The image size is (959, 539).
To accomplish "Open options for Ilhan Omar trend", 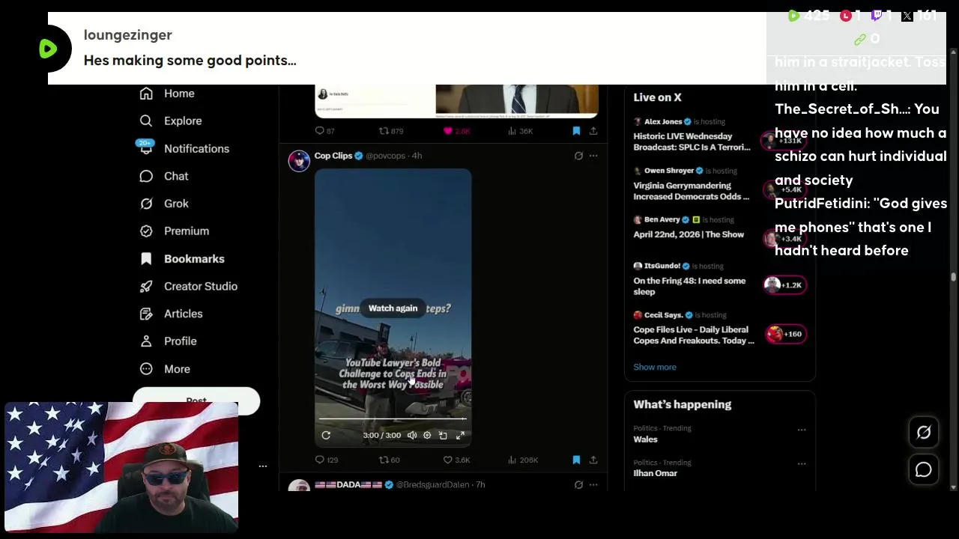I will (x=802, y=464).
